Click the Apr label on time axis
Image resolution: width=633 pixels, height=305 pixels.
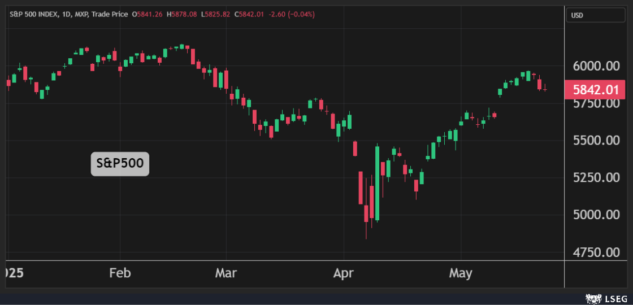(x=343, y=273)
